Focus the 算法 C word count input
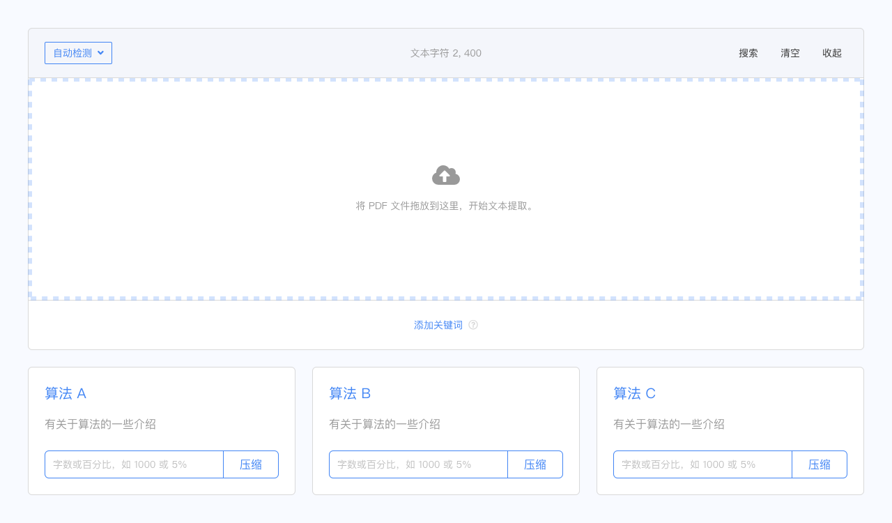892x523 pixels. coord(702,464)
